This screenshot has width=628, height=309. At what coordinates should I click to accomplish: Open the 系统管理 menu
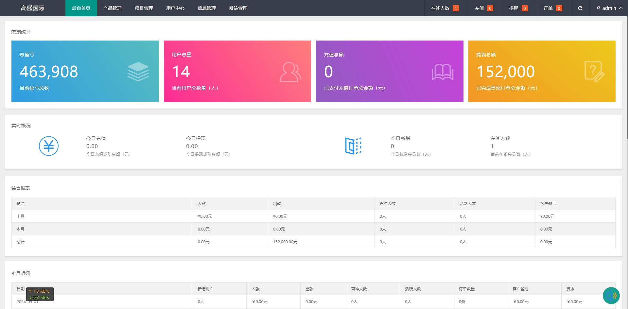[238, 8]
